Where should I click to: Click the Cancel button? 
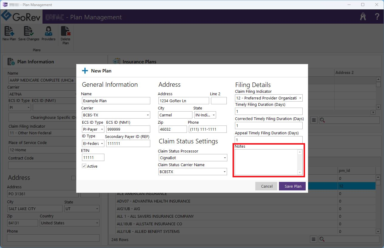point(267,186)
